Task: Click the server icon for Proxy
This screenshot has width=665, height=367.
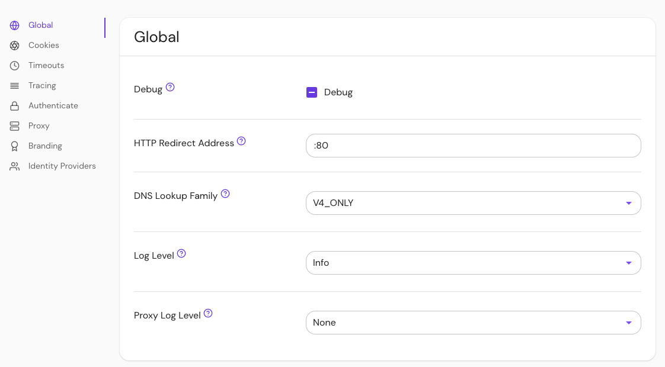Action: (14, 126)
